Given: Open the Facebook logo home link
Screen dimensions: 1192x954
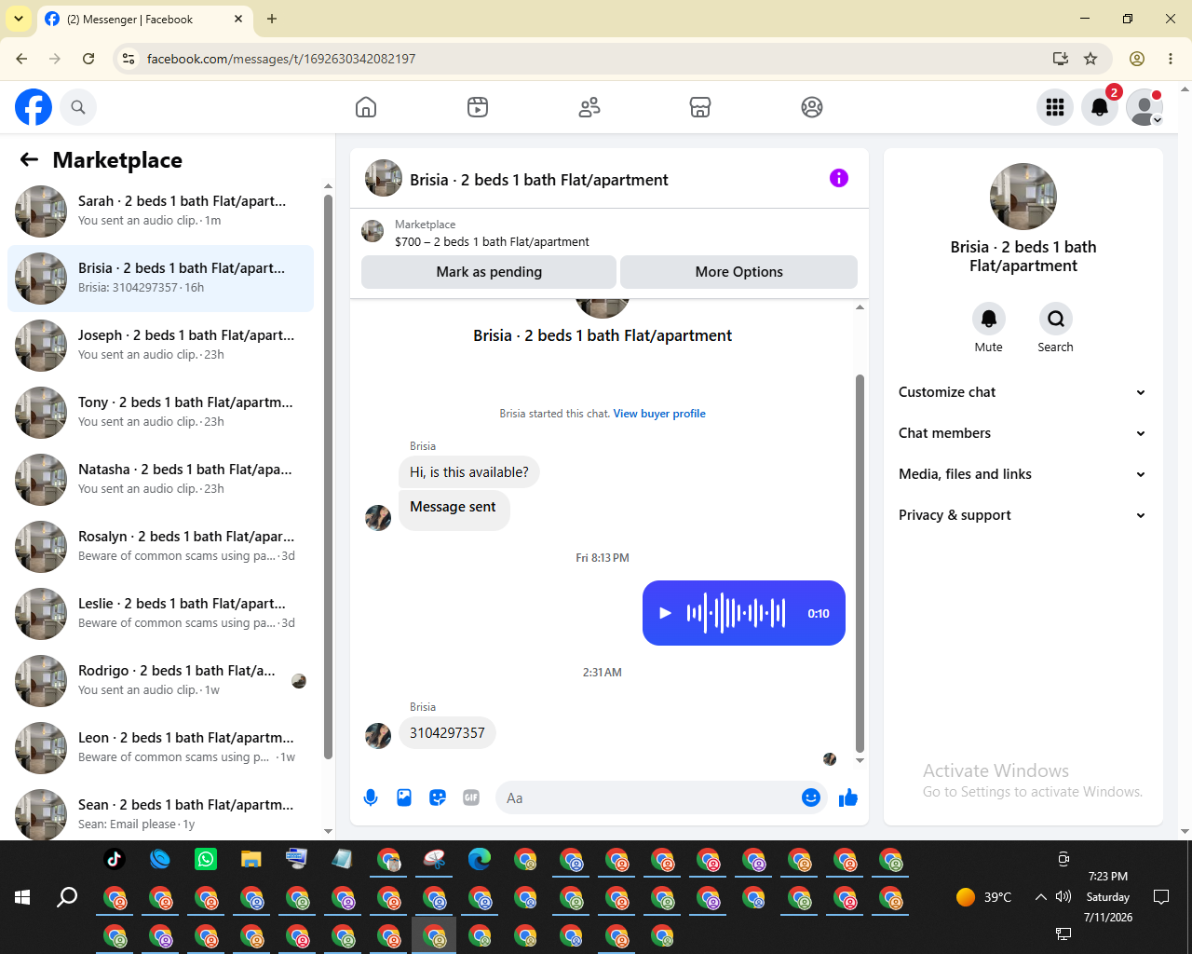Looking at the screenshot, I should (34, 107).
